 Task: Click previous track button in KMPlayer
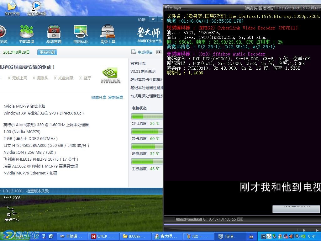[x=303, y=231]
